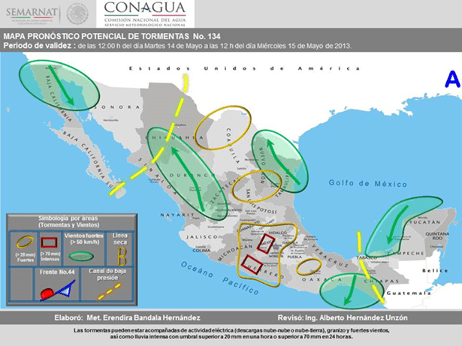The height and width of the screenshot is (346, 462).
Task: Click the COAHUILA state label
Action: (233, 146)
